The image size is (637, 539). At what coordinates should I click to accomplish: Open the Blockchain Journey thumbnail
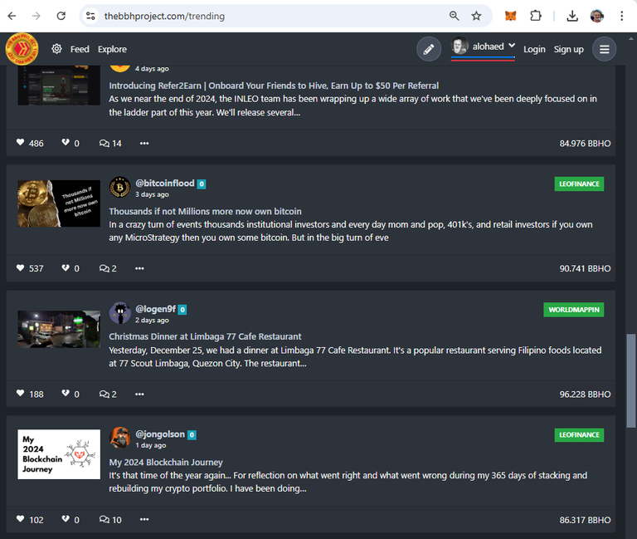59,454
